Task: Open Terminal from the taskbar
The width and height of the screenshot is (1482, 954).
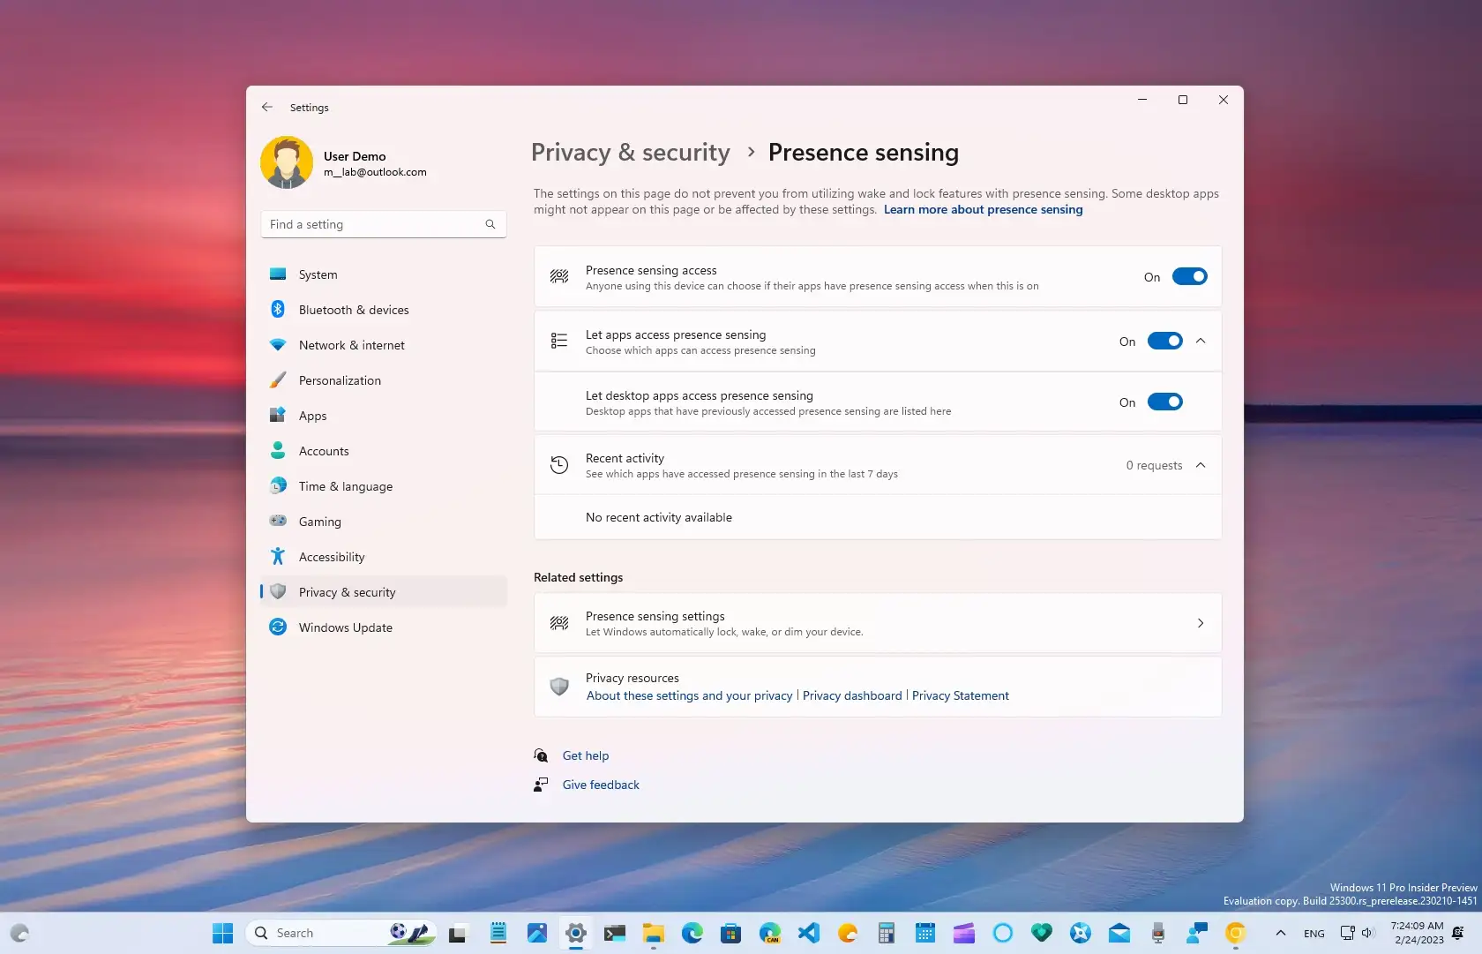Action: (x=615, y=933)
